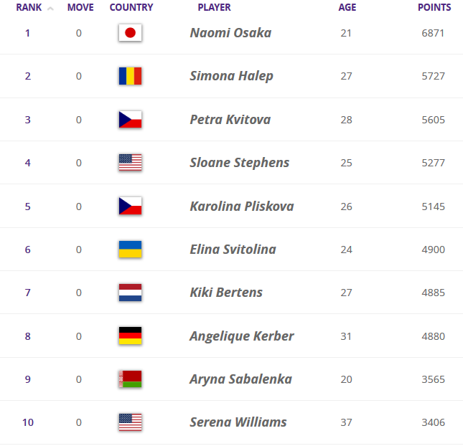Click the POINTS column header
The height and width of the screenshot is (446, 463).
click(x=434, y=8)
